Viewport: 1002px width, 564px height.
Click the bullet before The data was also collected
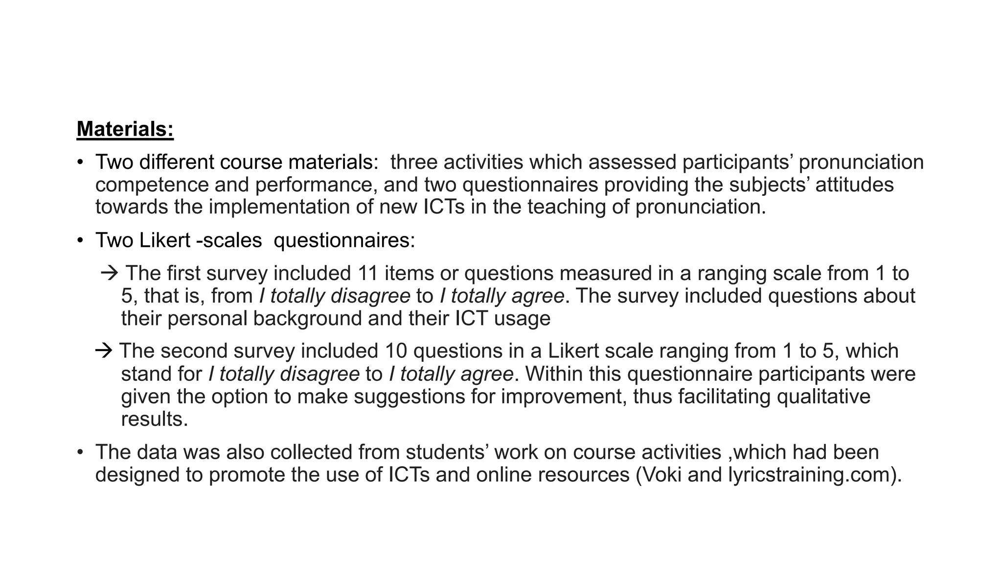pos(80,452)
